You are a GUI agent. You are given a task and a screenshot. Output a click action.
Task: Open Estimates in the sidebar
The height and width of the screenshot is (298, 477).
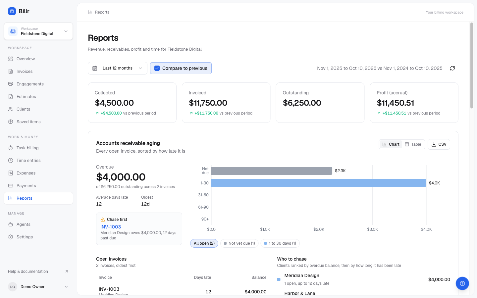(38, 97)
